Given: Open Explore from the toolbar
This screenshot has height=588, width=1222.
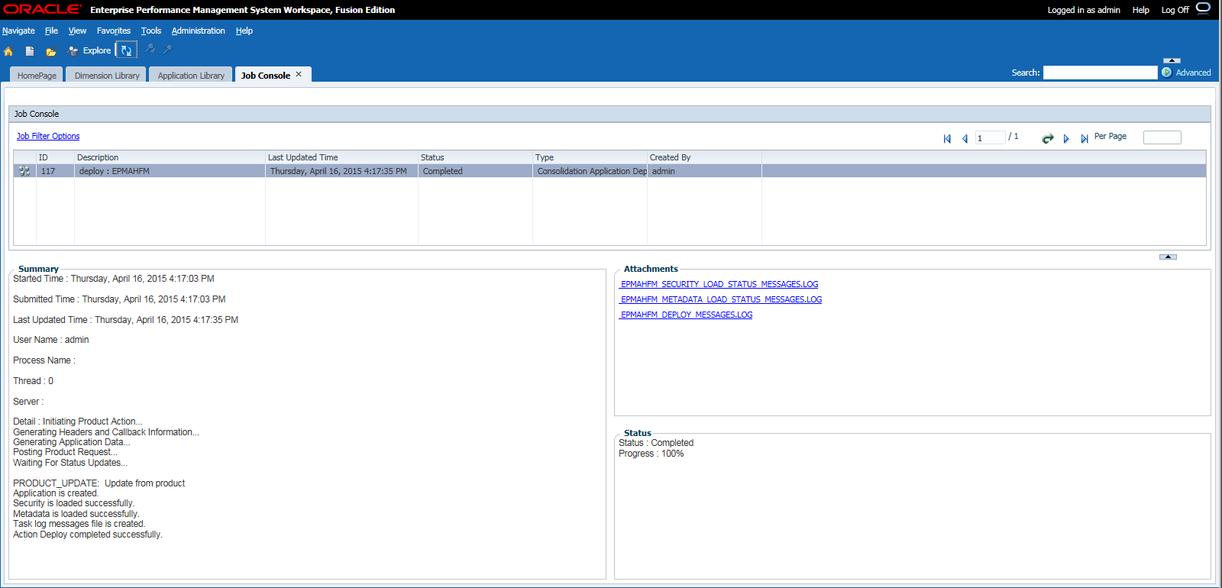Looking at the screenshot, I should pos(89,51).
